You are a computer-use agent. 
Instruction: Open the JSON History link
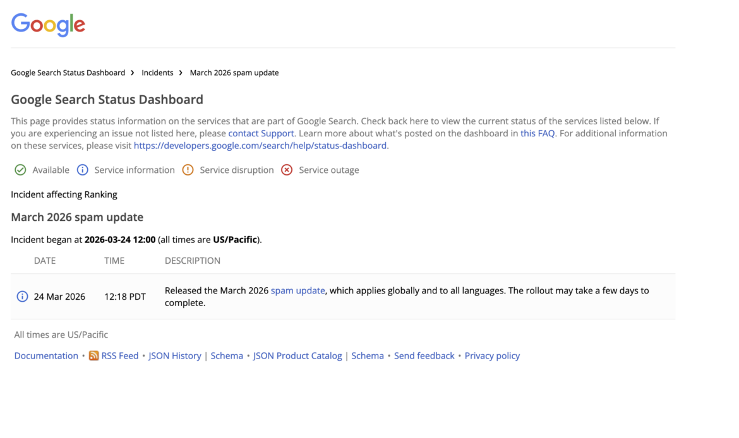174,356
